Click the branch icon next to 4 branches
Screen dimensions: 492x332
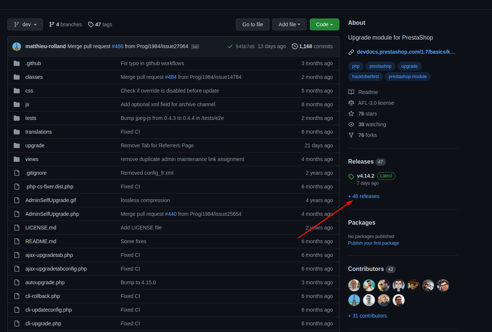click(51, 24)
